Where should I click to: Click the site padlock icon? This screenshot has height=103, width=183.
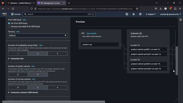[x=35, y=9]
